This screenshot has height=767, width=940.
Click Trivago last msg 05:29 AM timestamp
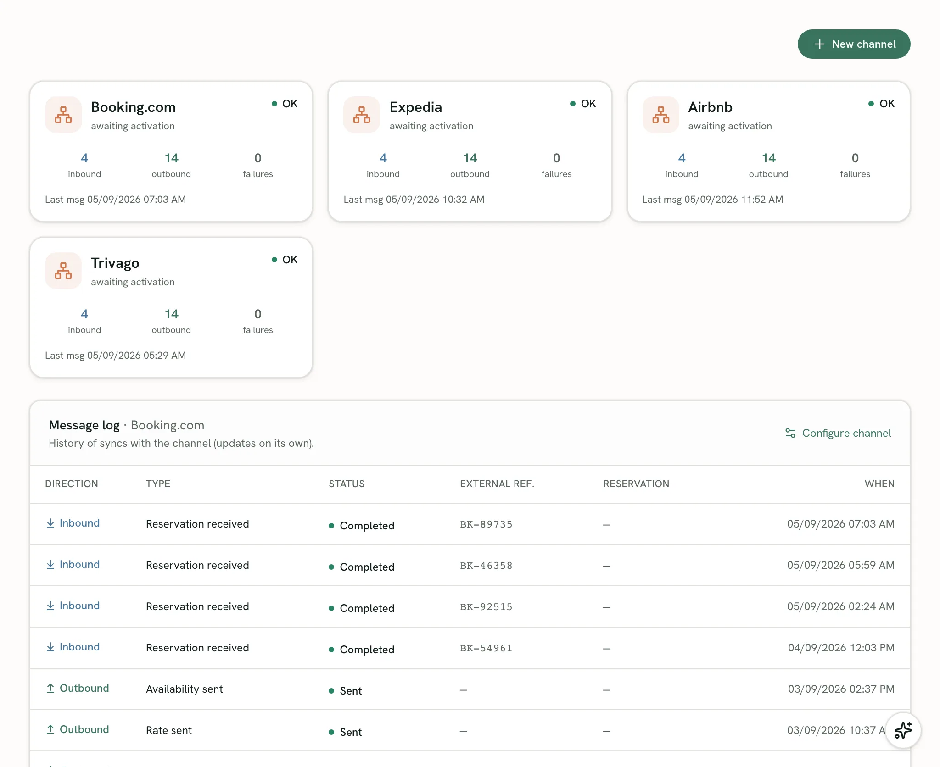(116, 356)
